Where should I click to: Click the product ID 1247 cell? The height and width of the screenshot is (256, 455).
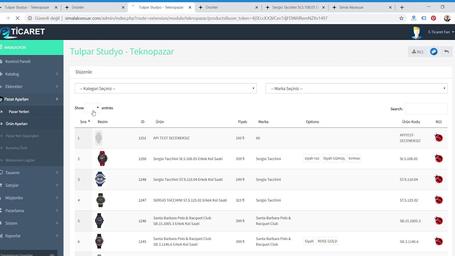[142, 200]
